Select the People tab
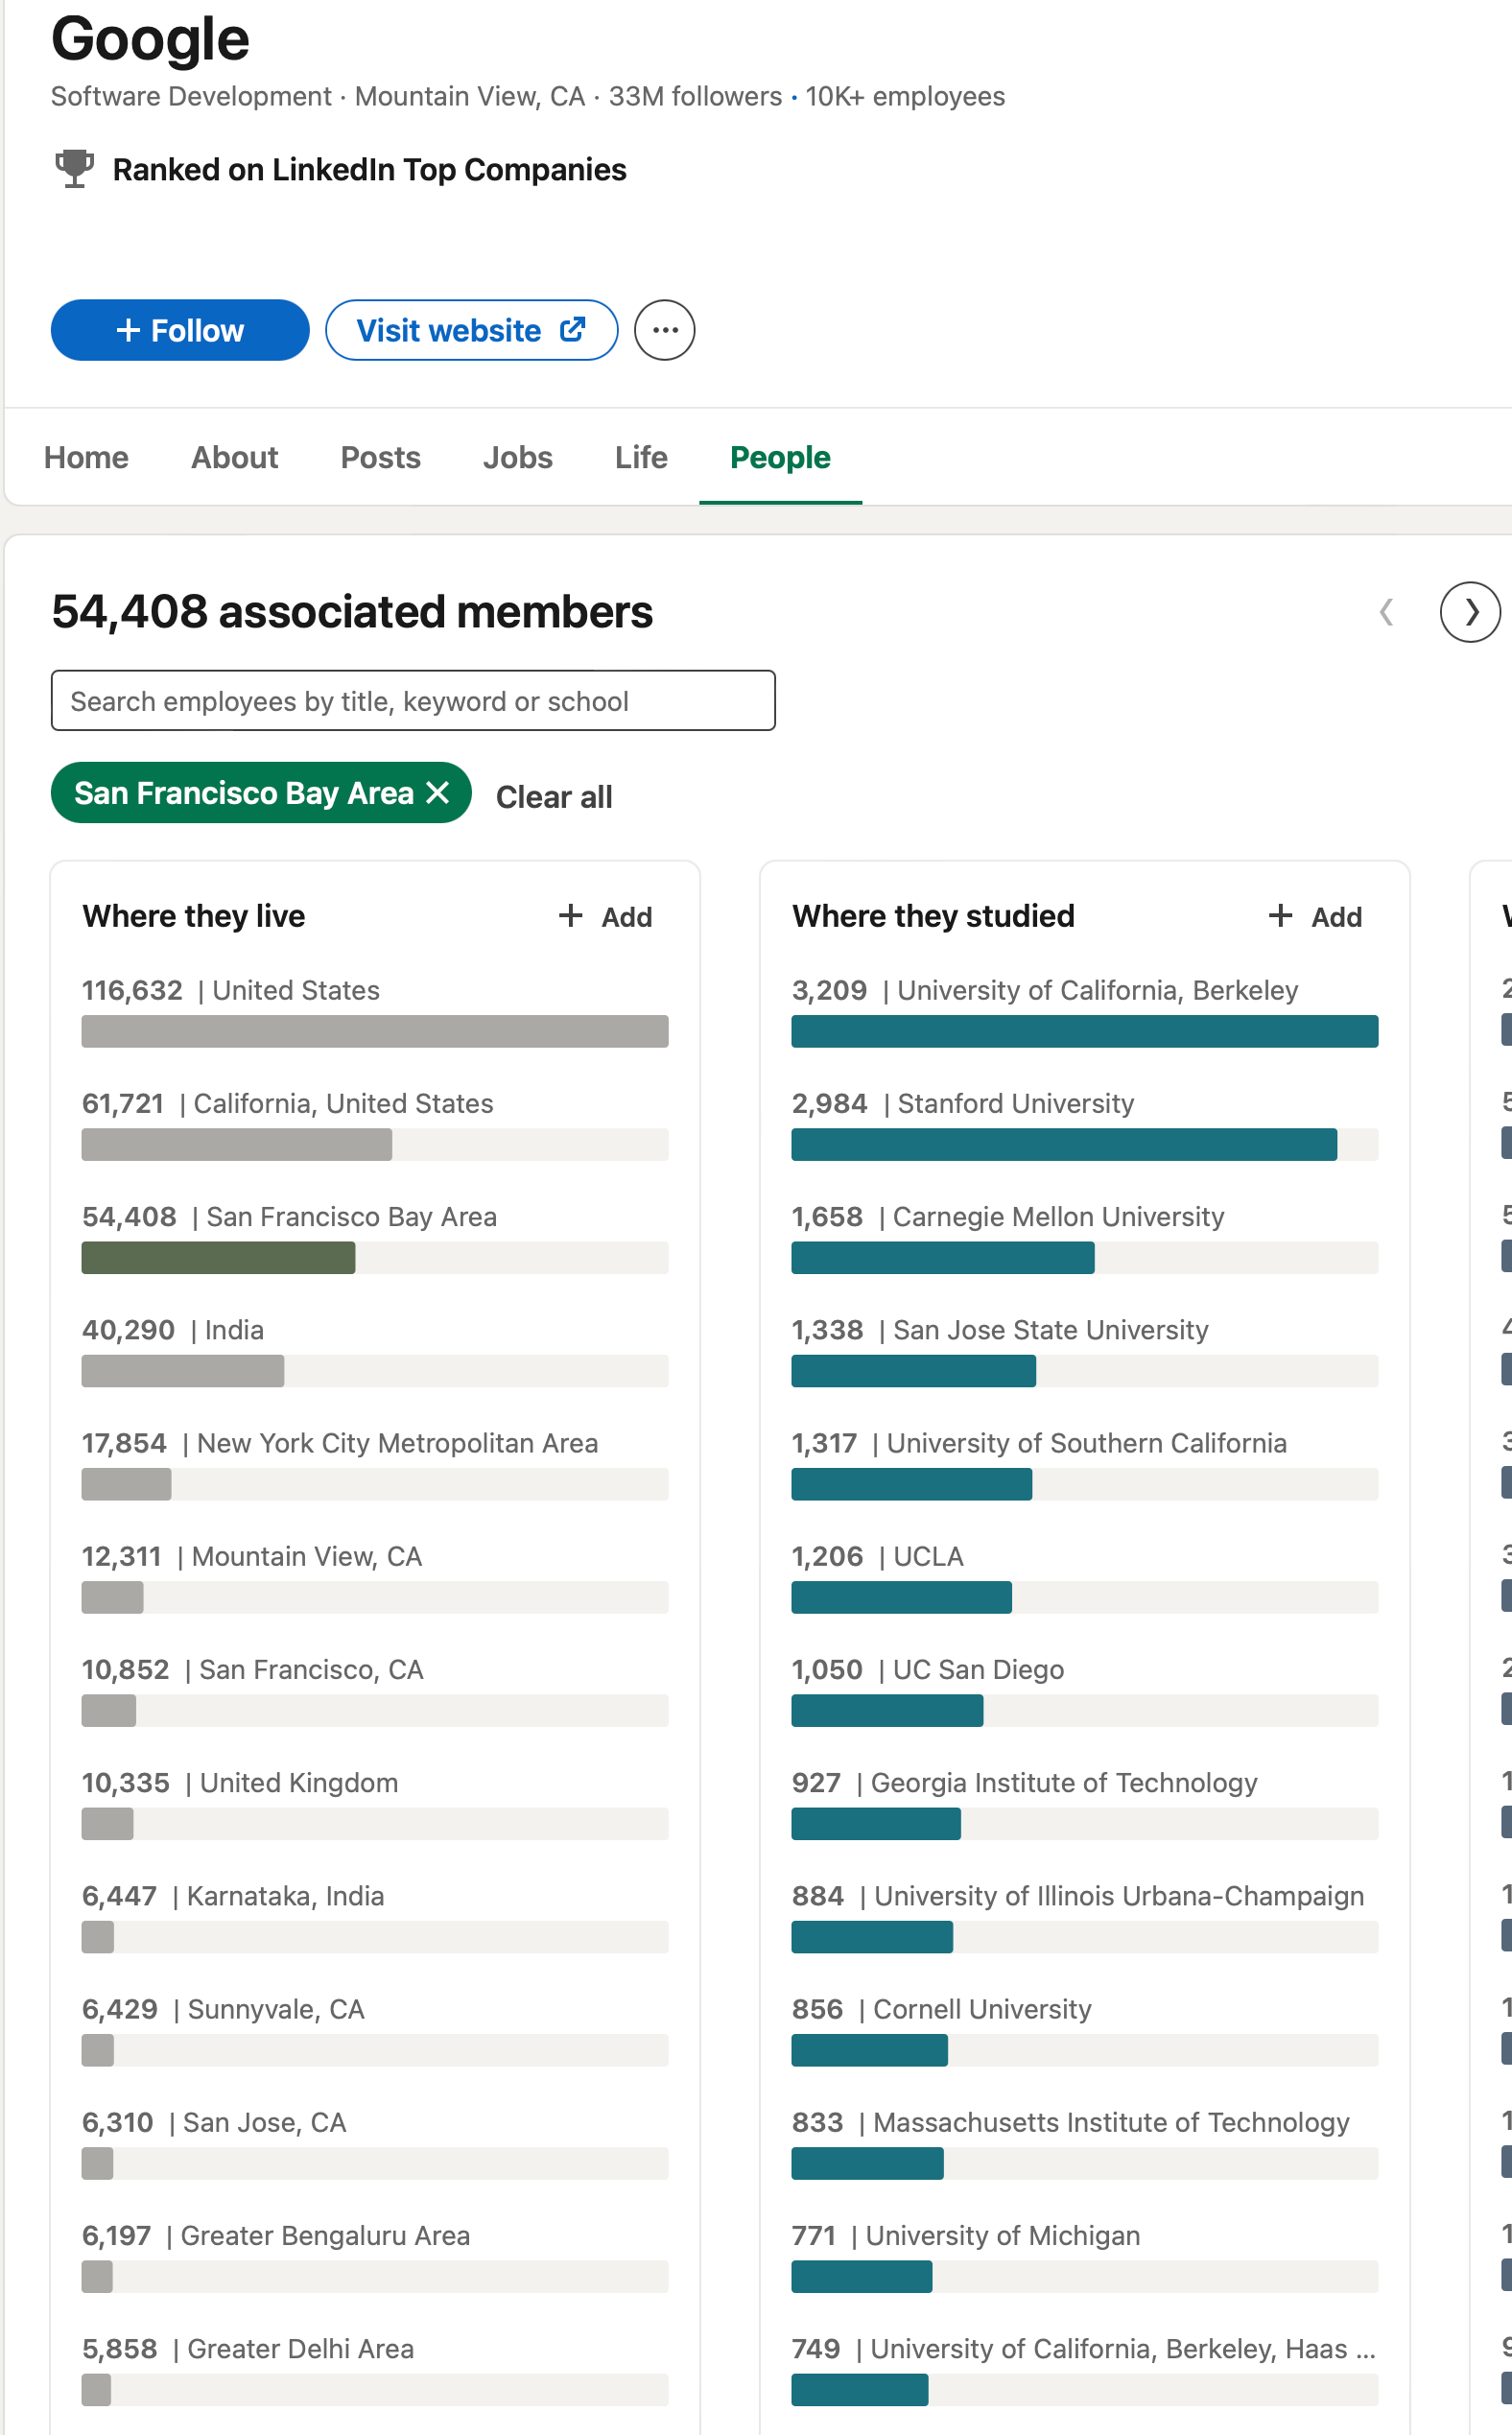The height and width of the screenshot is (2435, 1512). (x=780, y=457)
